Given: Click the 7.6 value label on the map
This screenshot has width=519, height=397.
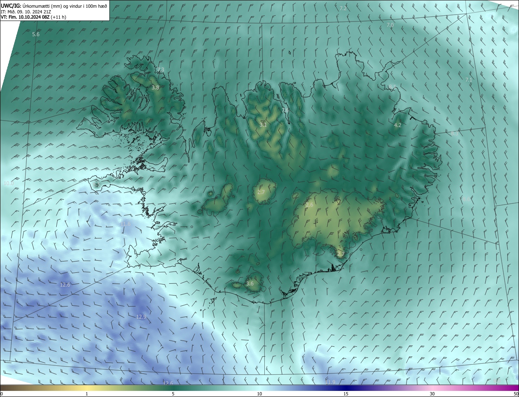Looking at the screenshot, I should 285,110.
